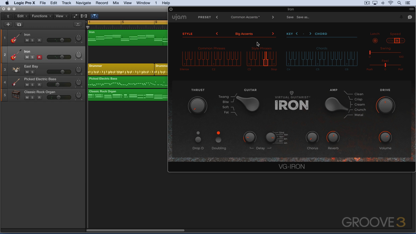Image resolution: width=416 pixels, height=234 pixels.
Task: Click the notification bell icon in Iron plugin
Action: click(401, 17)
